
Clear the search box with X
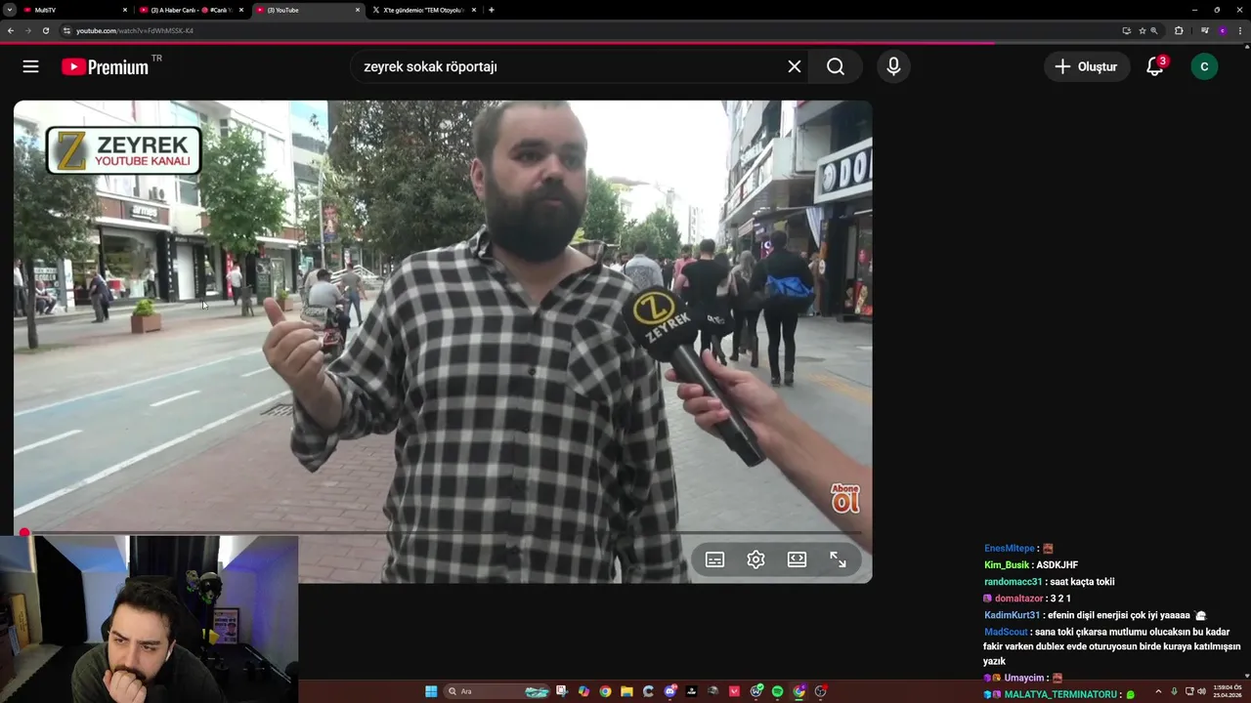pos(795,66)
